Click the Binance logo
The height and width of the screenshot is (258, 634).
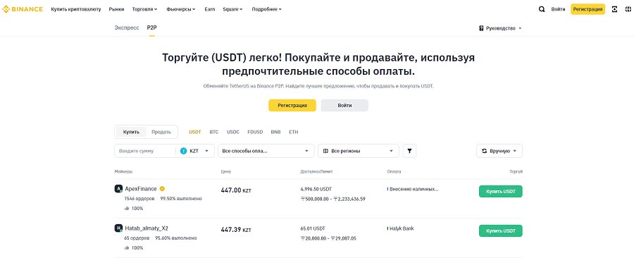pyautogui.click(x=23, y=9)
